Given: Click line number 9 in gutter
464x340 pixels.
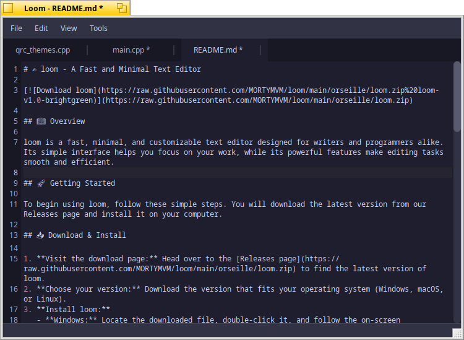Looking at the screenshot, I should point(15,183).
